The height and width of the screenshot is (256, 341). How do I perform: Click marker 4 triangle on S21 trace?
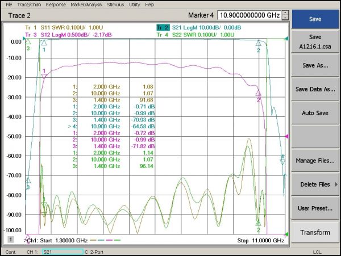click(x=282, y=162)
